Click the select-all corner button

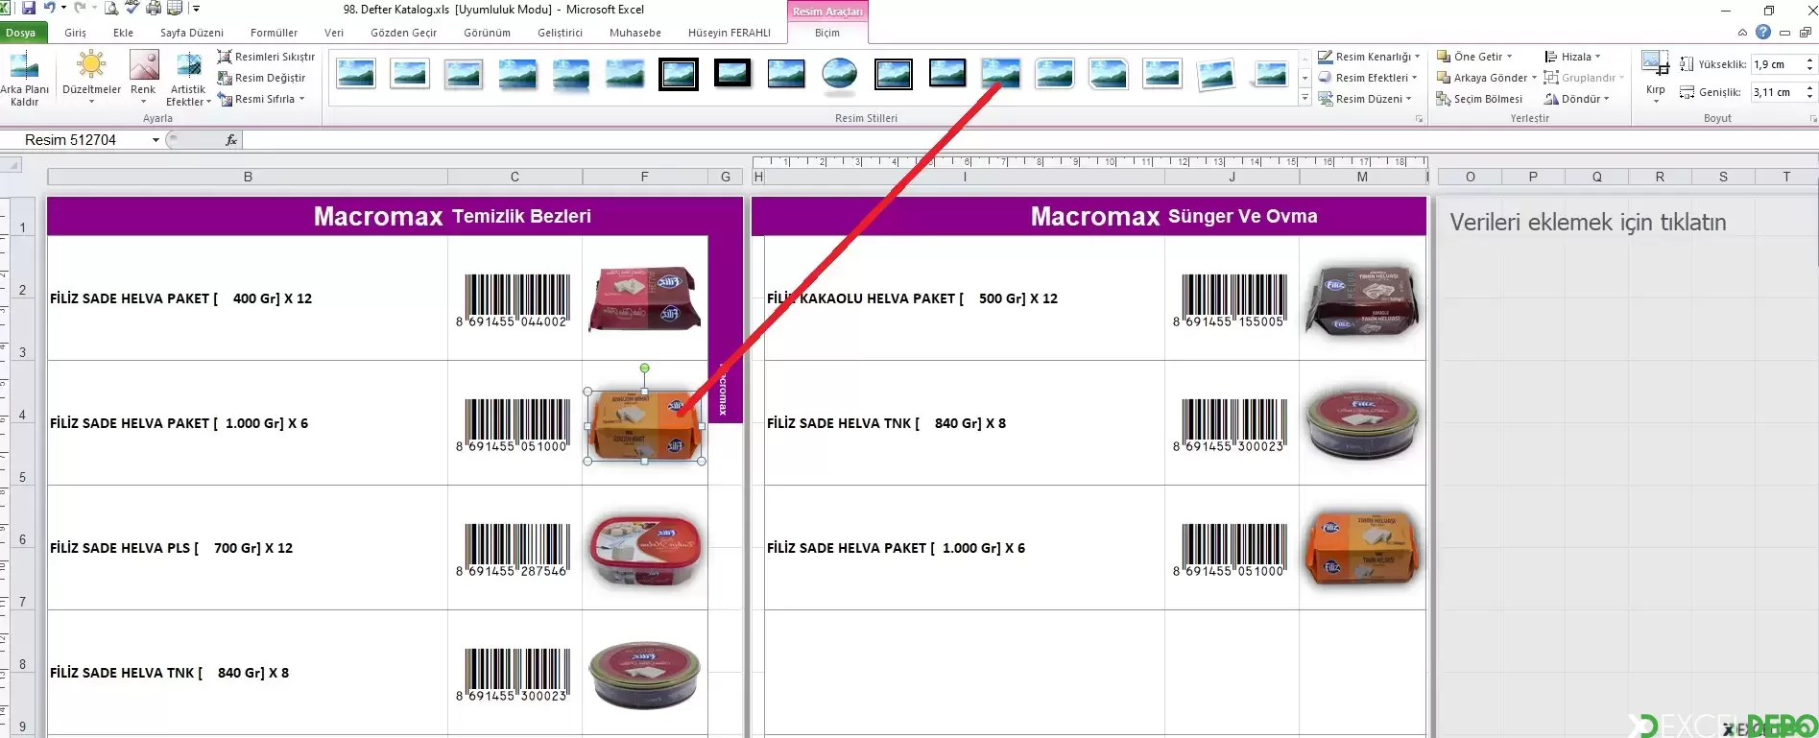coord(11,165)
